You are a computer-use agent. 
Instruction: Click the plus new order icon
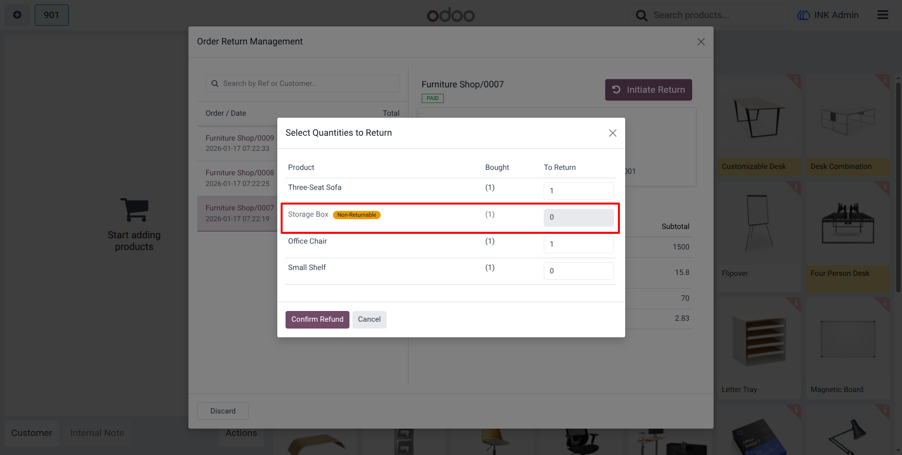click(17, 15)
